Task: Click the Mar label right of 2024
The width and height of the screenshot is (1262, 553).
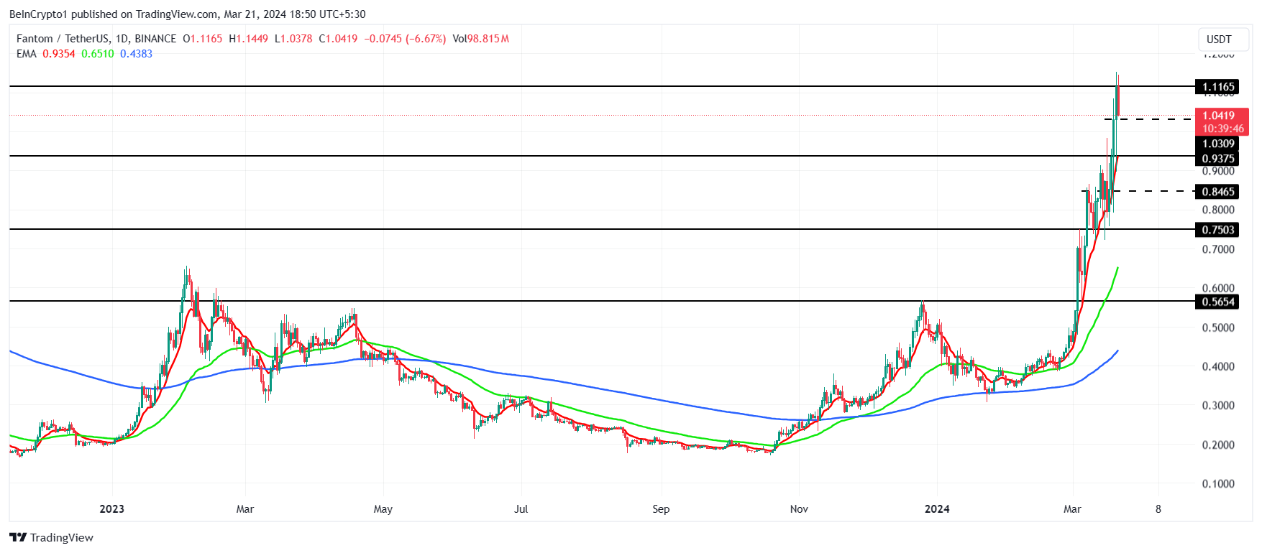Action: coord(1072,509)
